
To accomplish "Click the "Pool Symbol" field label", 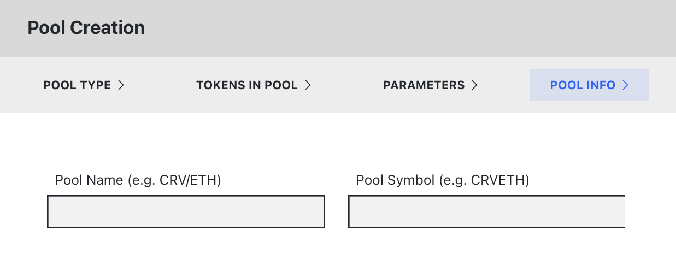I will [395, 180].
